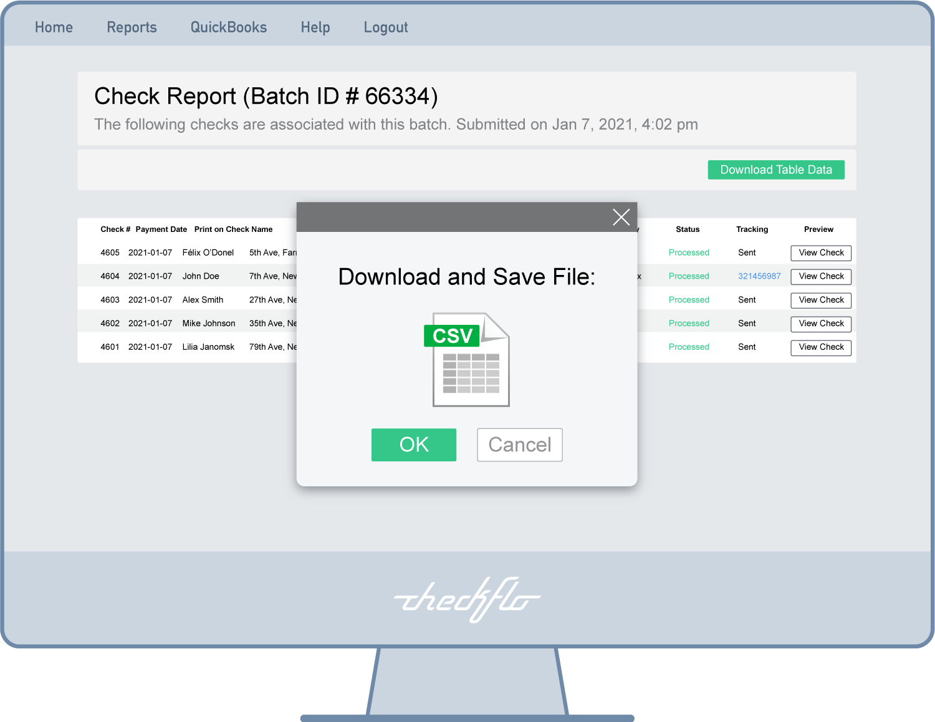Confirm download with the OK button
The height and width of the screenshot is (722, 935).
tap(413, 445)
